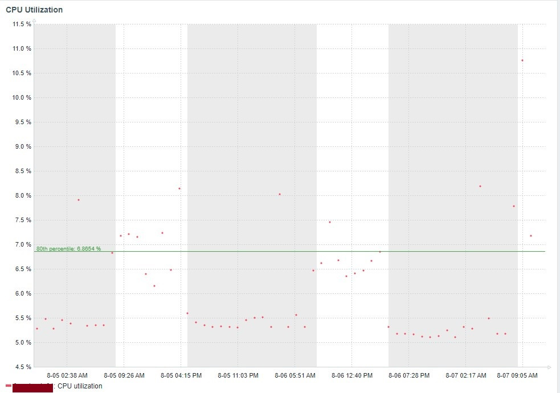Image resolution: width=560 pixels, height=393 pixels.
Task: Click the 8-06 07:28 PM axis label
Action: (409, 375)
